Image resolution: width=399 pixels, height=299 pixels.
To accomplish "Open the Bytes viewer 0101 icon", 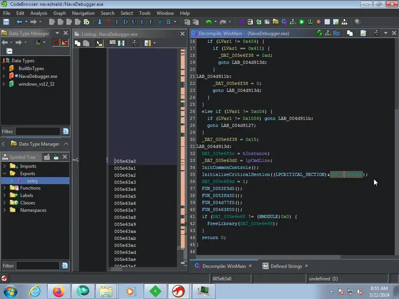I will 250,22.
